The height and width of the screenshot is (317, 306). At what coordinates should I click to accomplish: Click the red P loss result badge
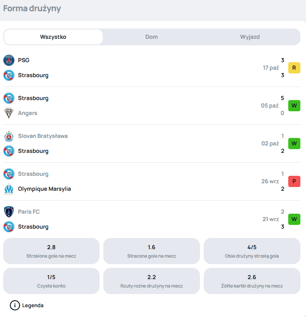[x=294, y=181]
